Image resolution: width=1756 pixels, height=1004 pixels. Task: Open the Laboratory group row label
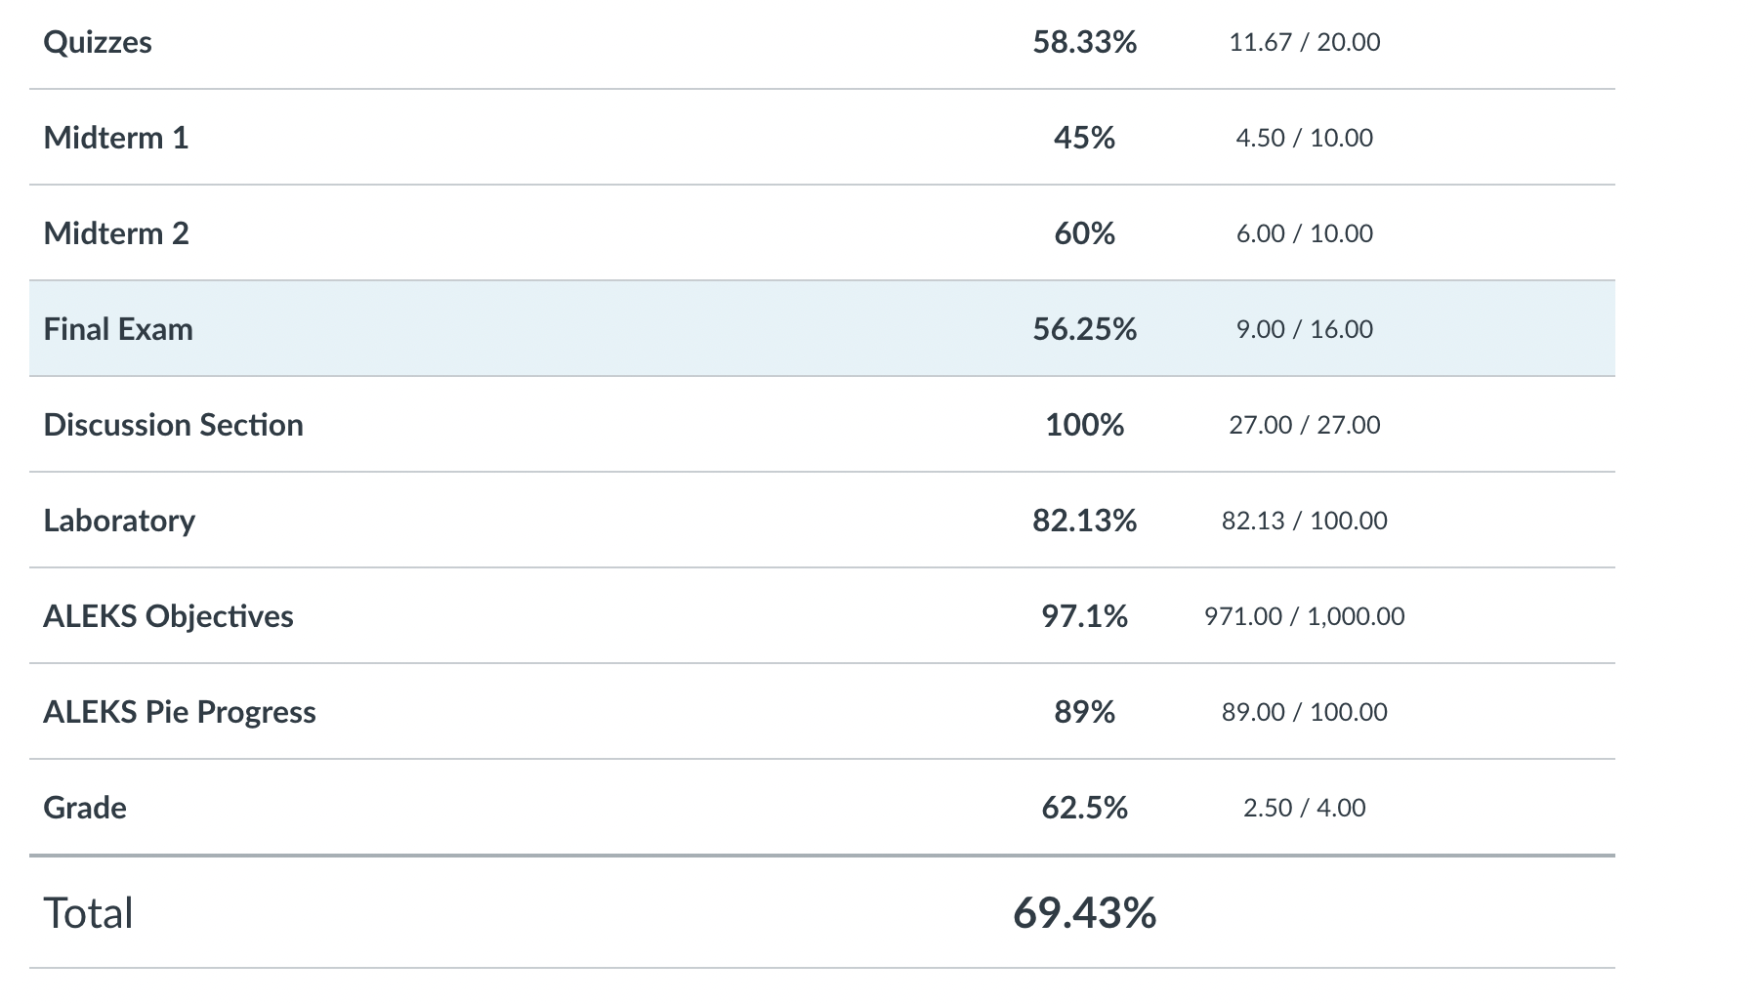click(x=119, y=521)
